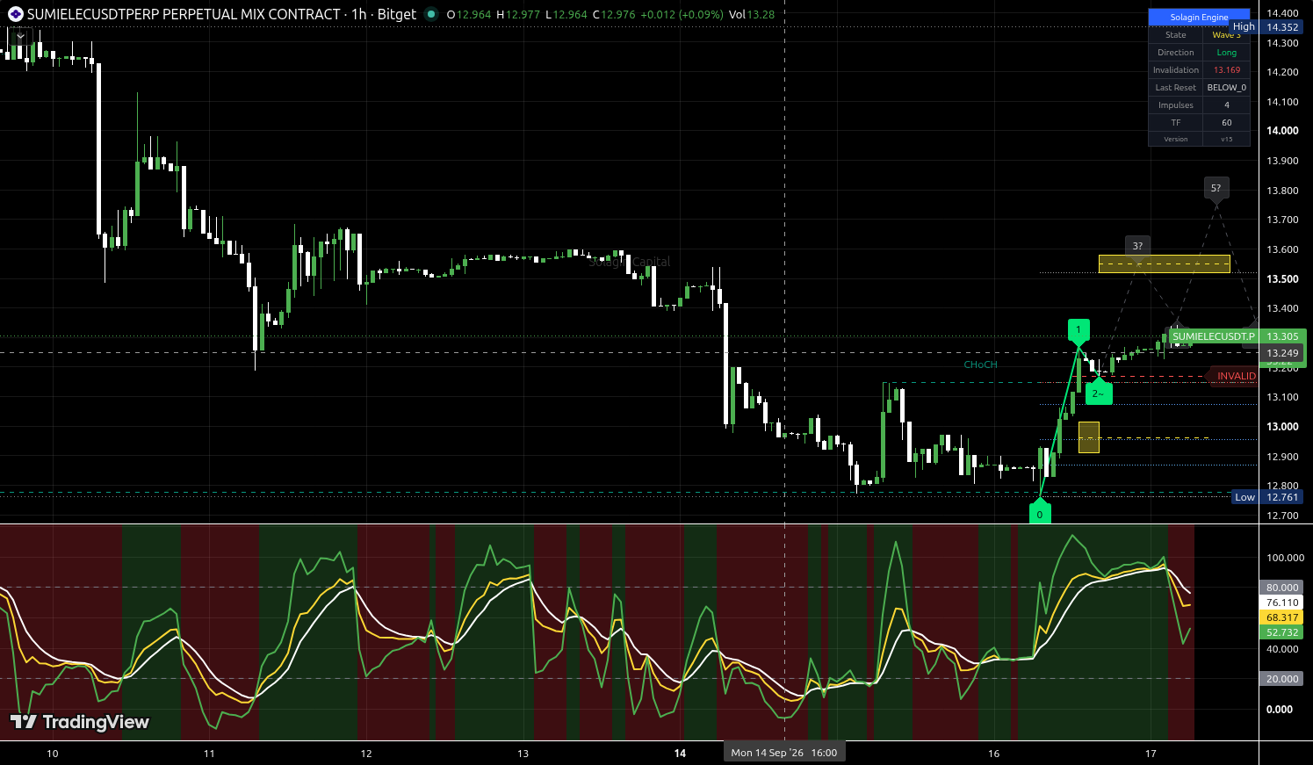Image resolution: width=1313 pixels, height=765 pixels.
Task: Click the oscillator 80.000 level label
Action: [x=1282, y=588]
